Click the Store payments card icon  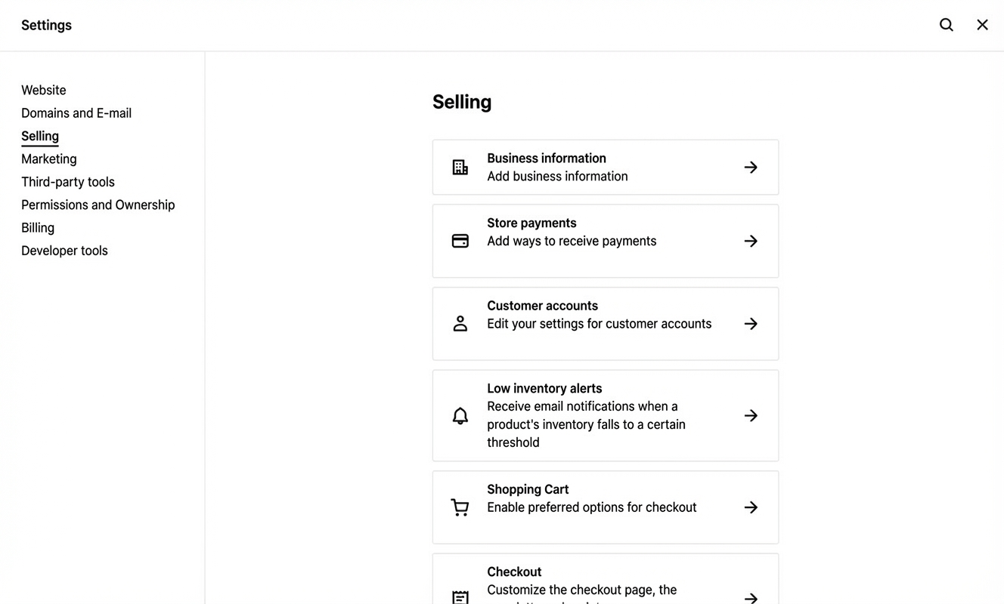click(x=460, y=241)
